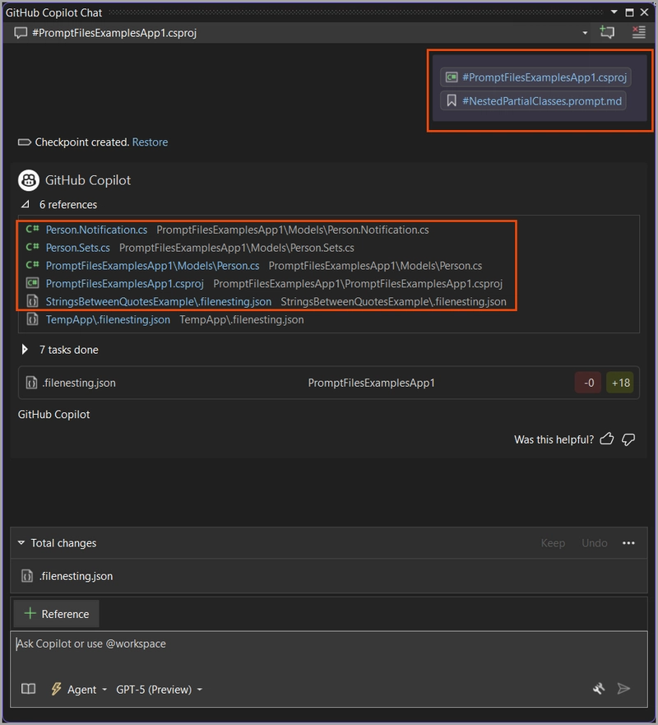
Task: Open the GPT-5 (Preview) model dropdown
Action: [x=160, y=690]
